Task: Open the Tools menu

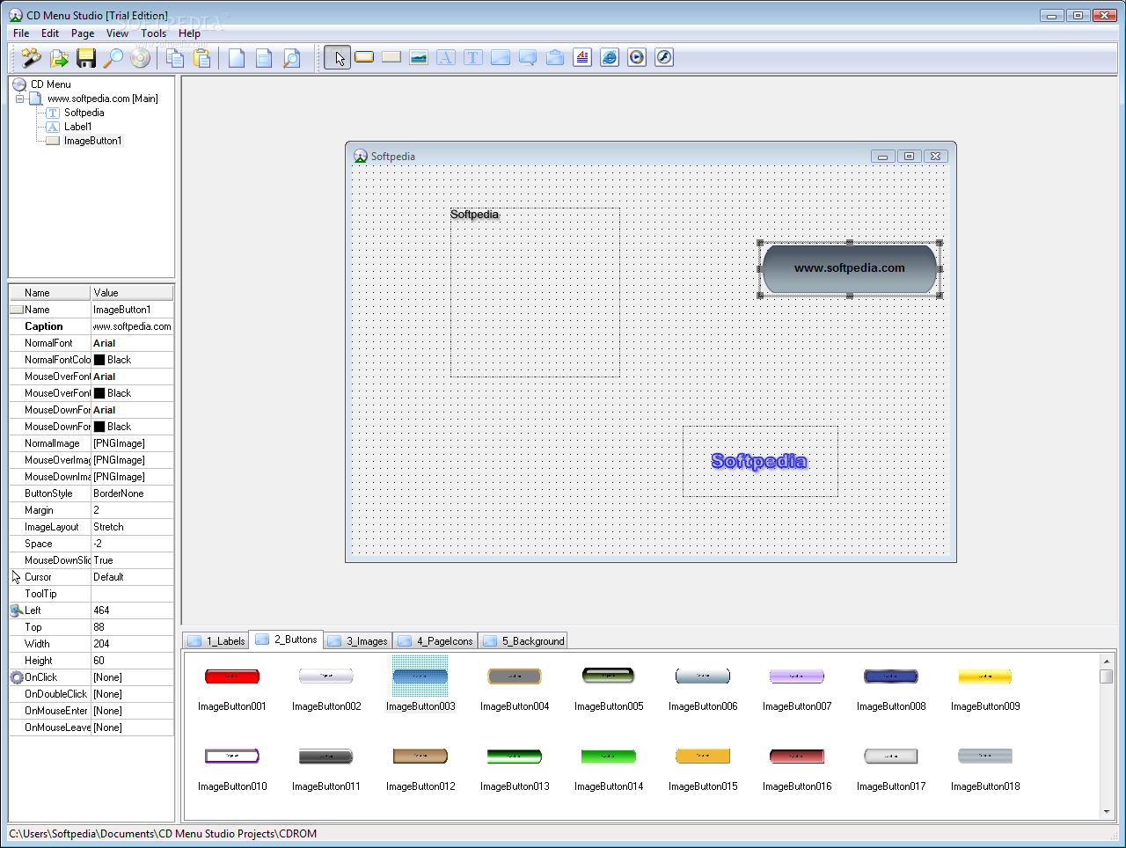Action: pyautogui.click(x=154, y=33)
